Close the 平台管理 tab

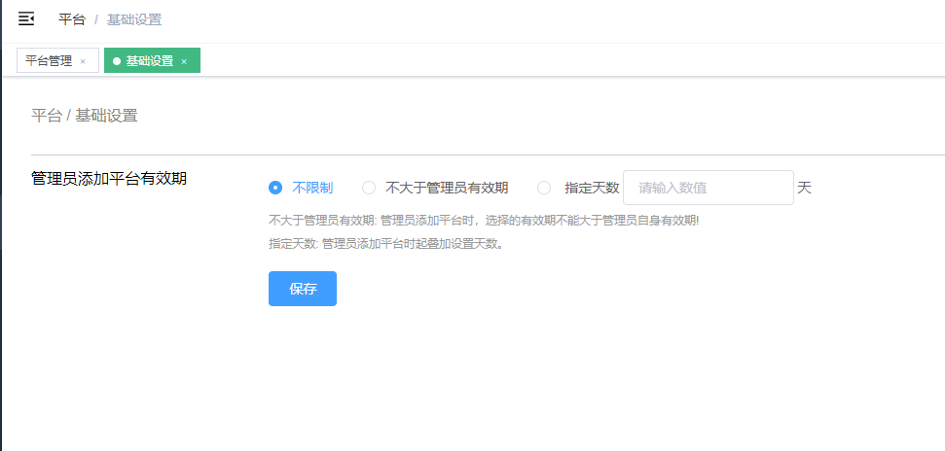83,61
